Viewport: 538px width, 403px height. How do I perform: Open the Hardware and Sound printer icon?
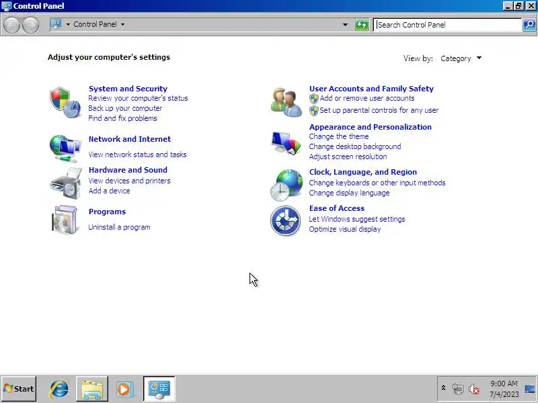click(66, 183)
